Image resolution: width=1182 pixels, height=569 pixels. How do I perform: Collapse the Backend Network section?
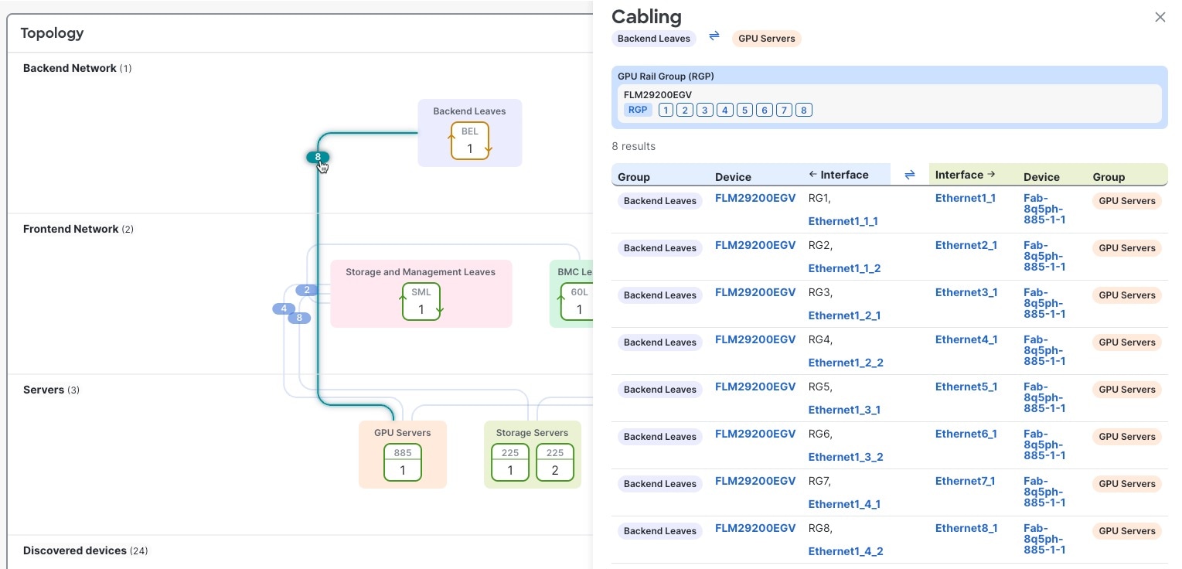coord(69,68)
